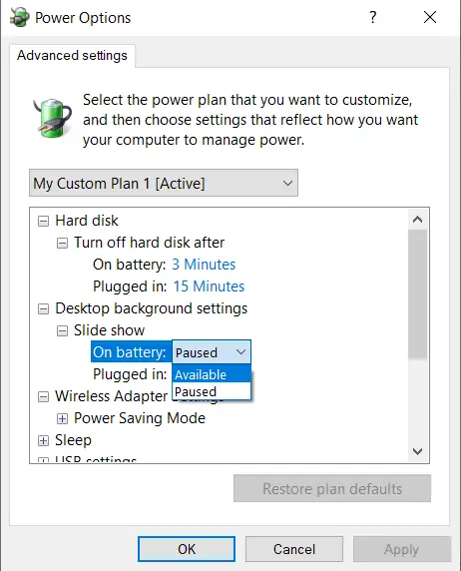Collapse Turn off hard disk after
This screenshot has width=461, height=571.
pyautogui.click(x=62, y=243)
